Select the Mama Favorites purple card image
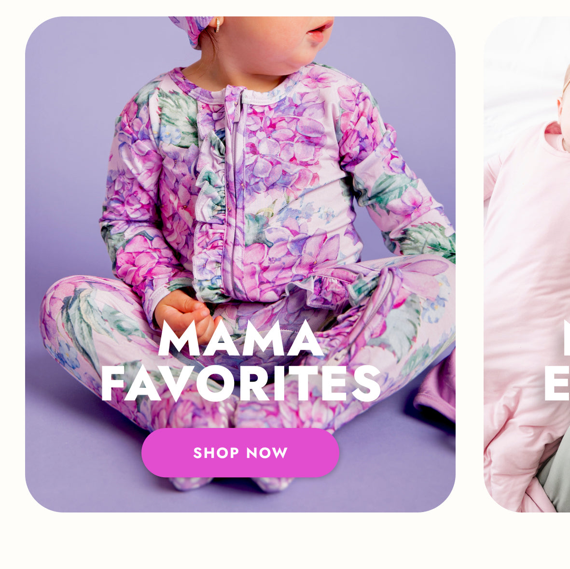The width and height of the screenshot is (570, 569). pos(240,264)
